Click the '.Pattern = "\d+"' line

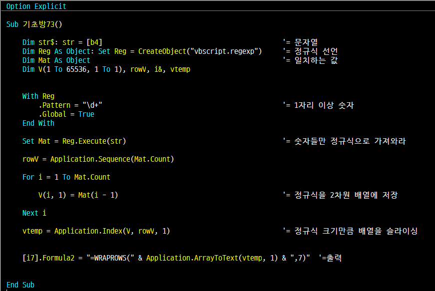(x=70, y=105)
